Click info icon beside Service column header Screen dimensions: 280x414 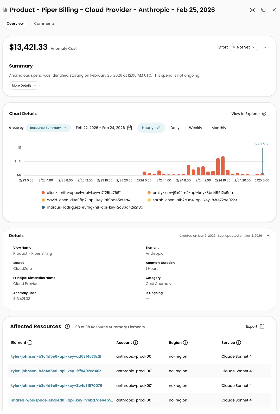tap(239, 343)
